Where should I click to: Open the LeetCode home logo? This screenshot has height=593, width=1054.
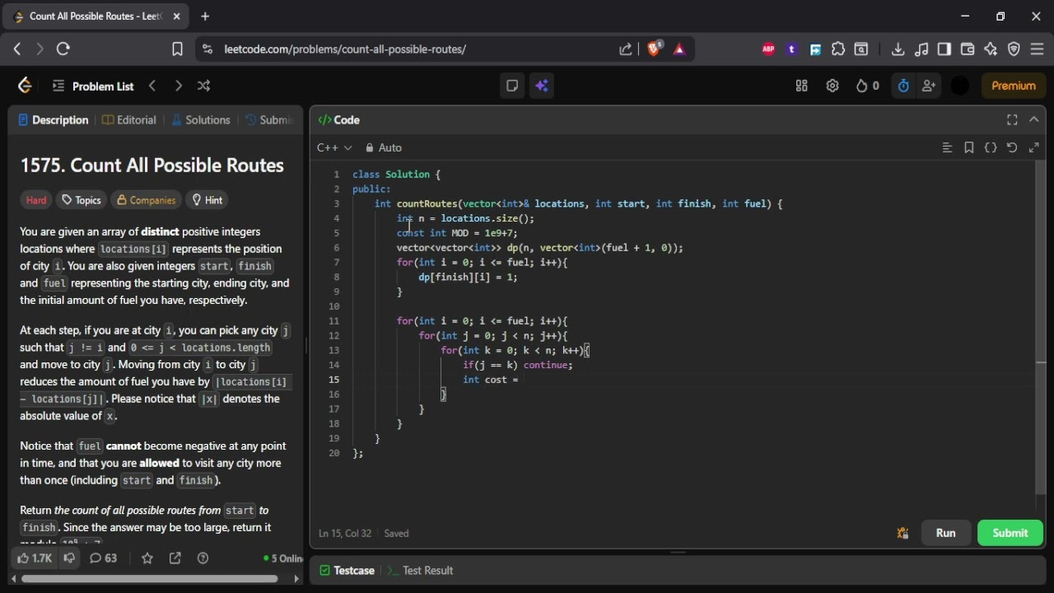(25, 86)
